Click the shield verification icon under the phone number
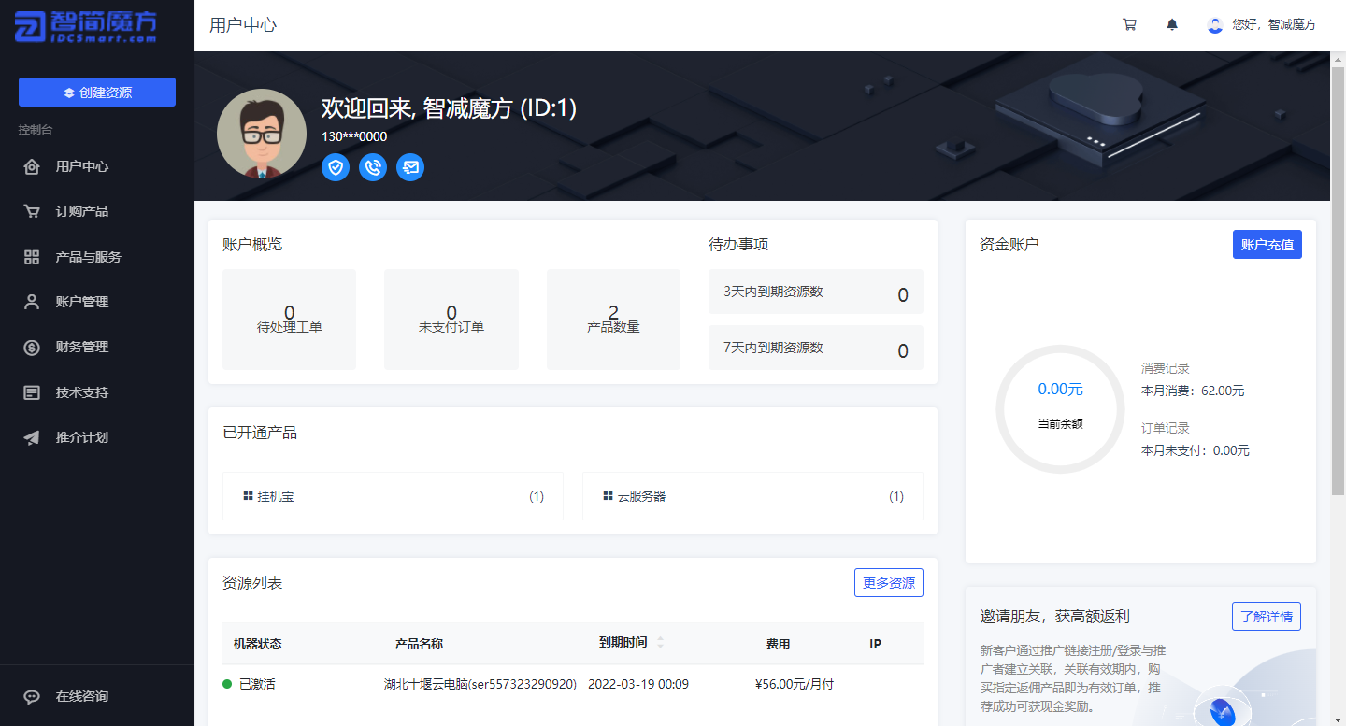This screenshot has height=726, width=1346. tap(336, 167)
